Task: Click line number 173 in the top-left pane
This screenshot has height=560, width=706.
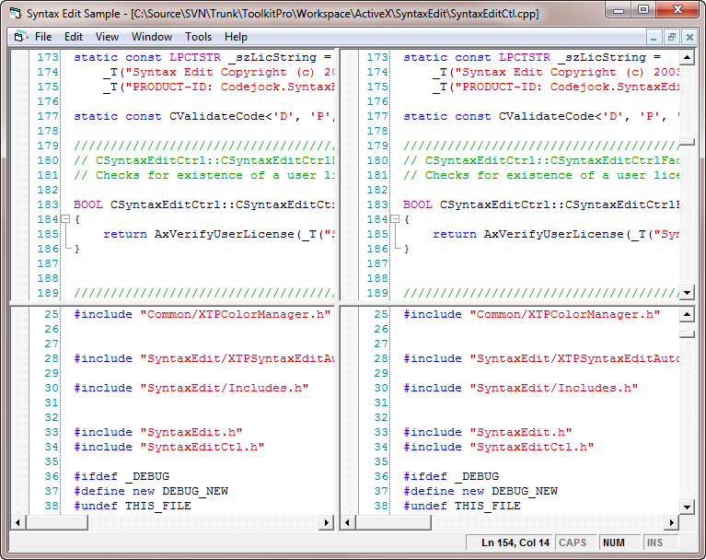Action: 48,57
